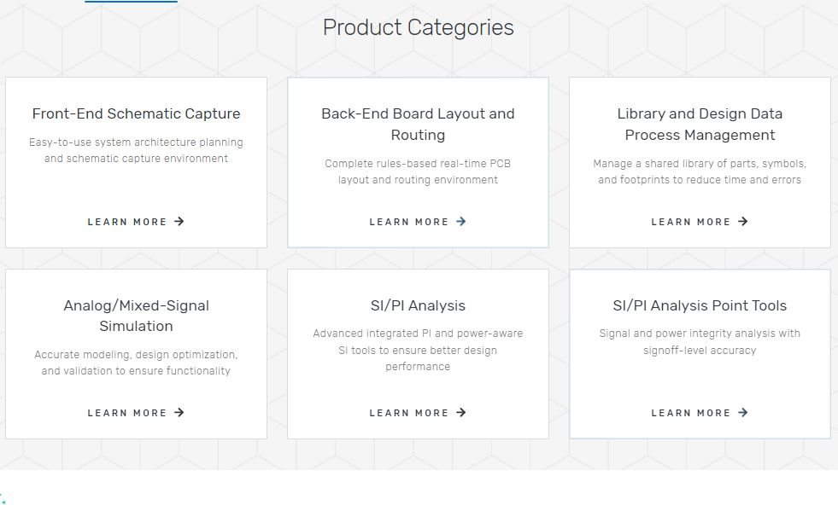Open LEARN MORE under Front-End Schematic Capture
This screenshot has height=505, width=838.
(136, 222)
